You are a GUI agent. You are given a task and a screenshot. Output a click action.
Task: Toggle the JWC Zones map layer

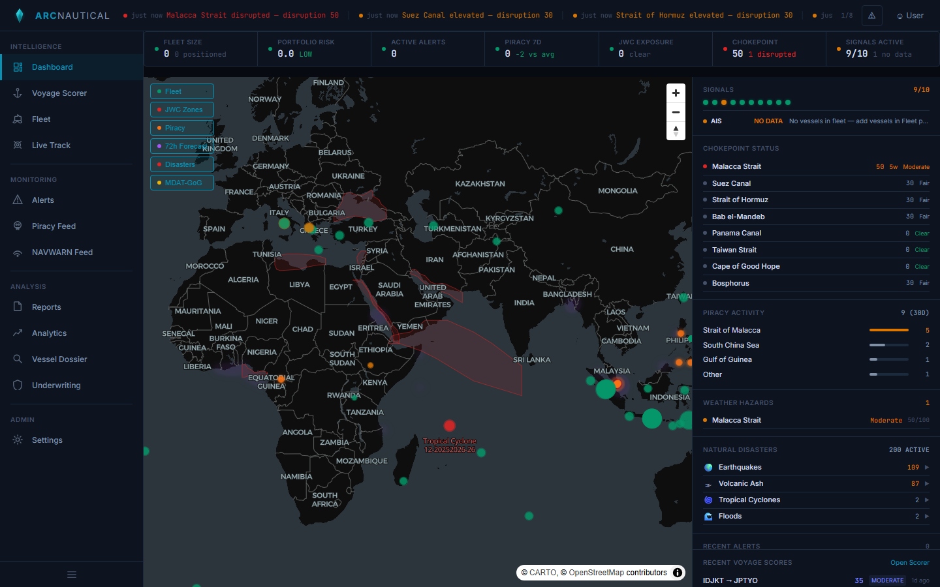(x=181, y=109)
